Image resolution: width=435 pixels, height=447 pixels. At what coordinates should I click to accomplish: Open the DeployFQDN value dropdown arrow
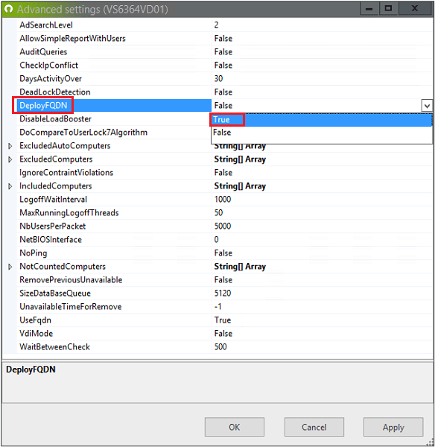pos(427,106)
